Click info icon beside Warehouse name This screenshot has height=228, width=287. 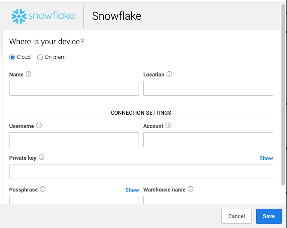(190, 189)
